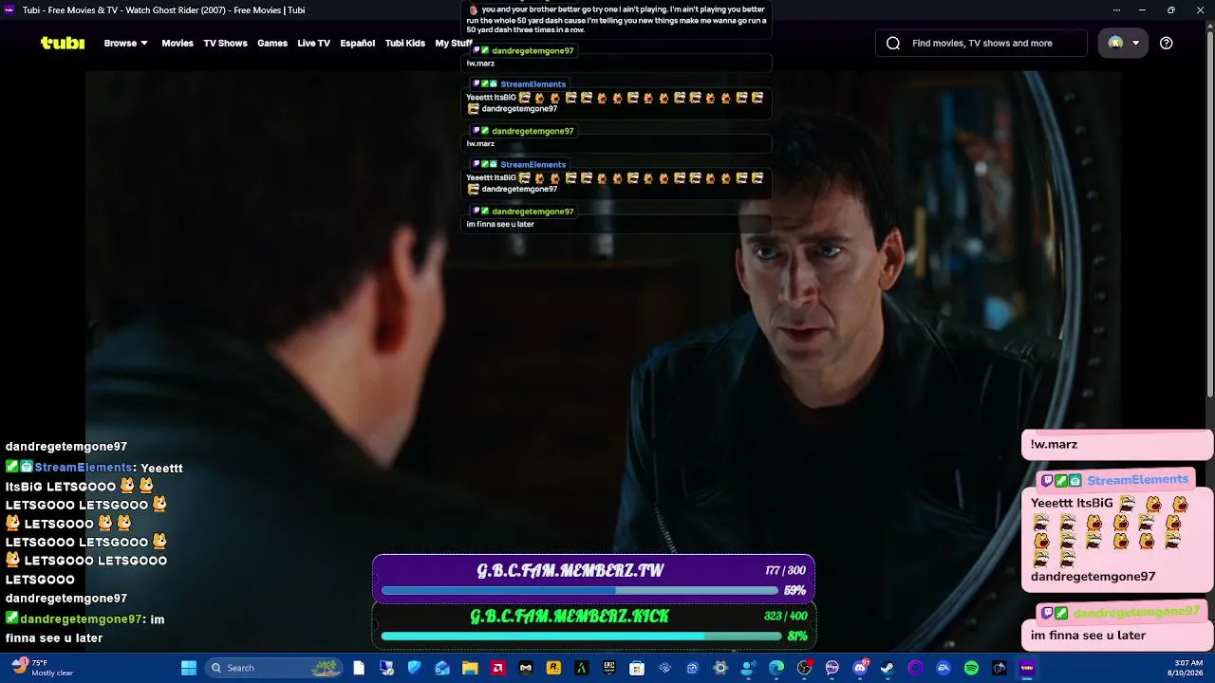
Task: Open the black mask icon app on taskbar
Action: pos(526,668)
